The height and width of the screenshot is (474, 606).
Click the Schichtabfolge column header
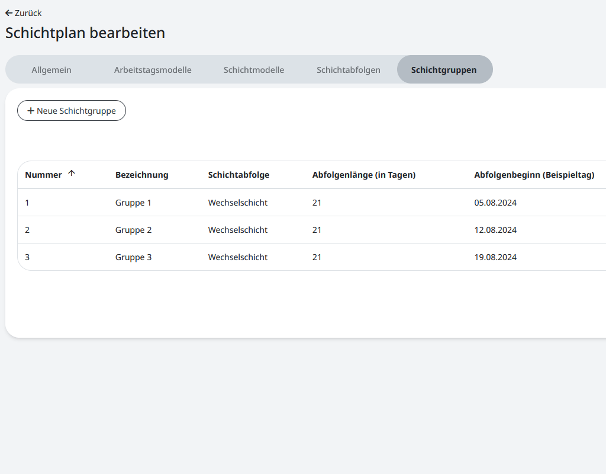[238, 175]
